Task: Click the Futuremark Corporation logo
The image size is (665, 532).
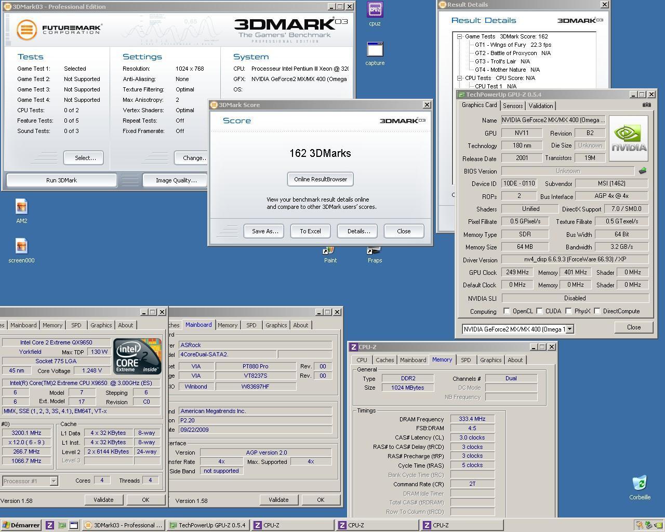Action: click(59, 29)
